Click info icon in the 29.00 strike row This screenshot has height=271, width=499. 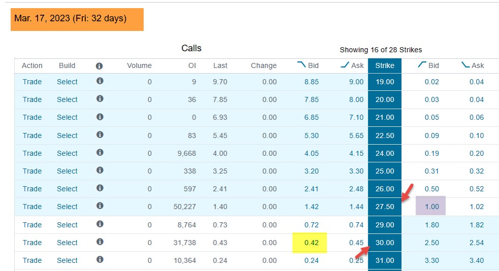[x=100, y=224]
